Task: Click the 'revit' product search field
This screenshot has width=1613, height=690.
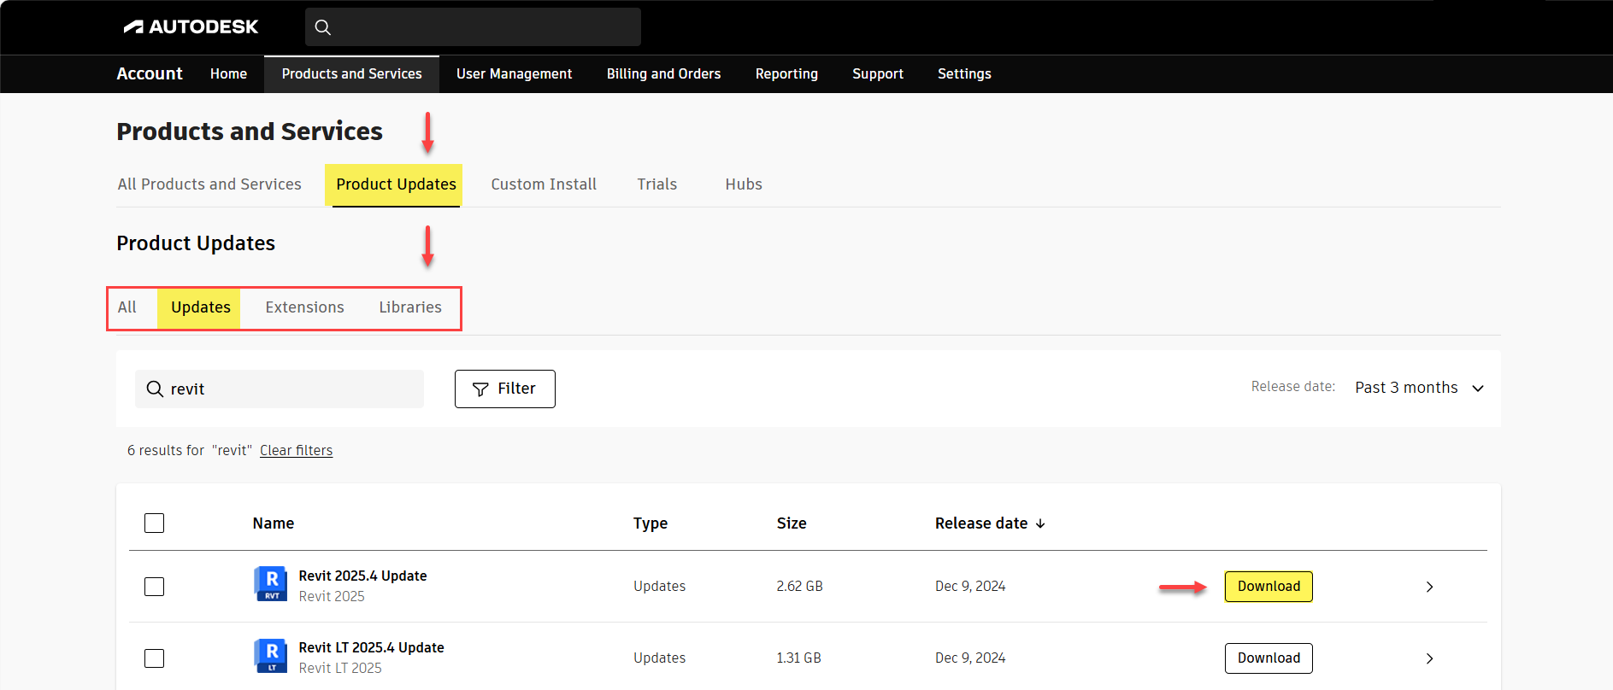Action: click(280, 389)
